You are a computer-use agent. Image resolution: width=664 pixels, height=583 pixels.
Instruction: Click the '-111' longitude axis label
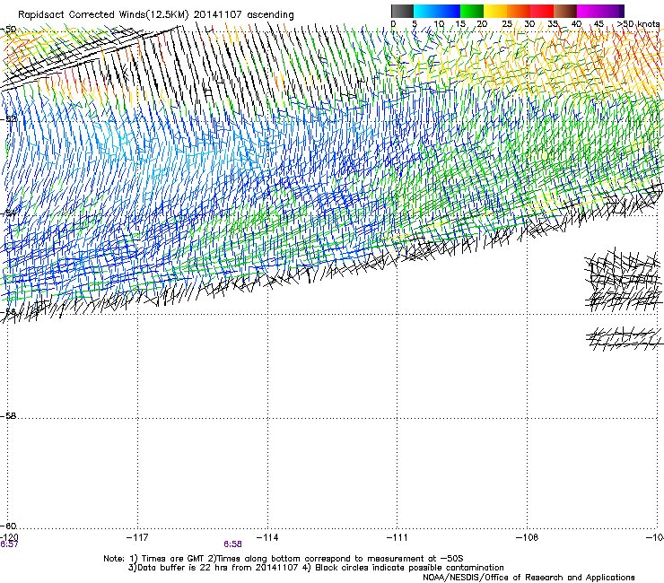(x=398, y=537)
